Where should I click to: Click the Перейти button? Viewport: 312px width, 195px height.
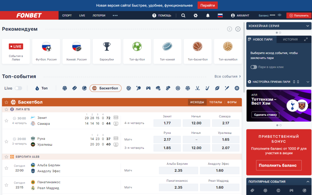(207, 5)
